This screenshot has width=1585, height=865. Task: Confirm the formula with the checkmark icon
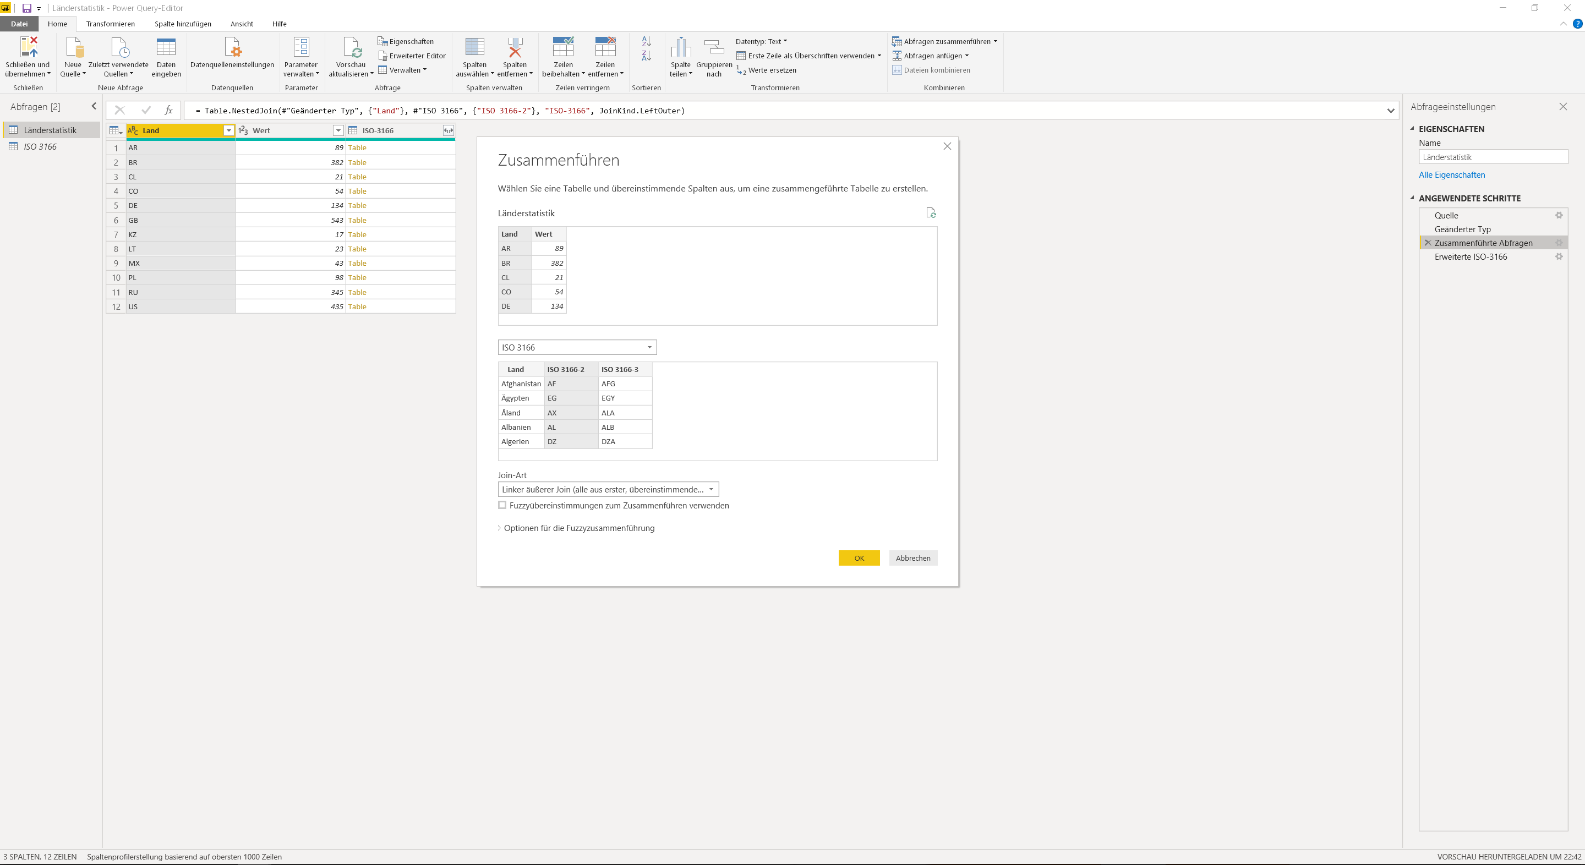pos(146,110)
